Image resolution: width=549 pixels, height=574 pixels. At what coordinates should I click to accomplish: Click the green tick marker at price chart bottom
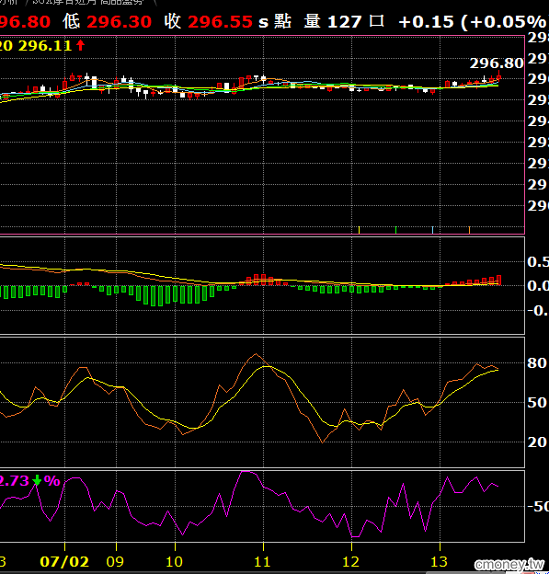(x=396, y=230)
